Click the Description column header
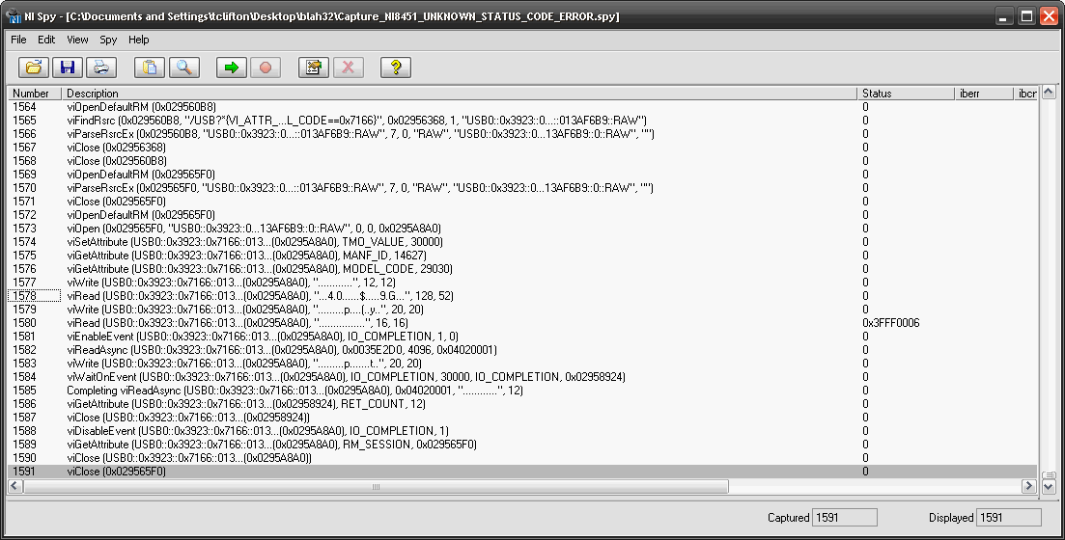Screen dimensions: 1065x540 tap(460, 93)
